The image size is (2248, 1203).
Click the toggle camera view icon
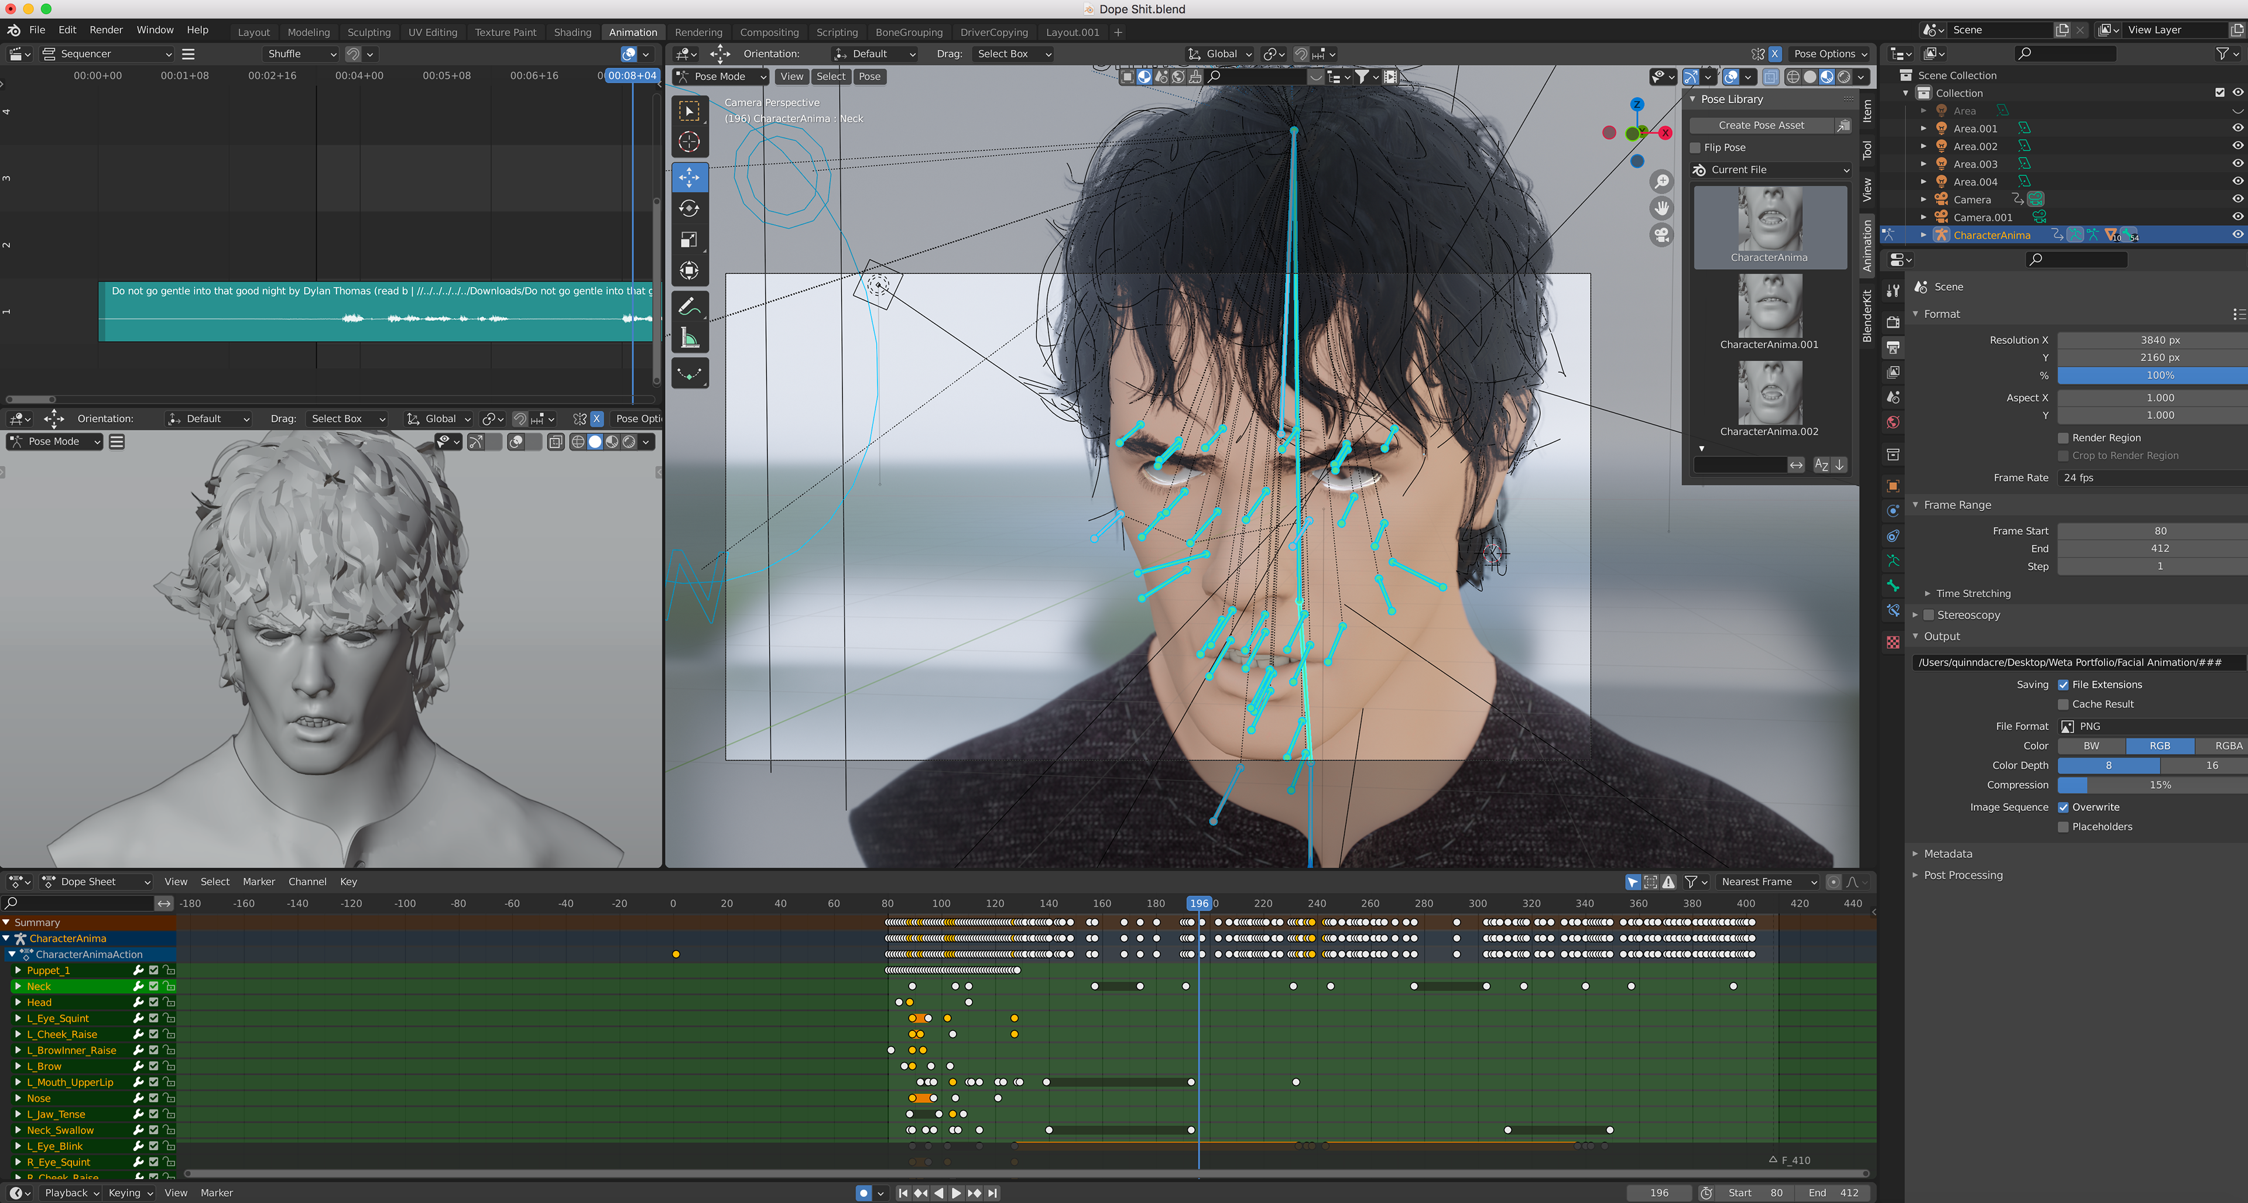tap(1661, 236)
